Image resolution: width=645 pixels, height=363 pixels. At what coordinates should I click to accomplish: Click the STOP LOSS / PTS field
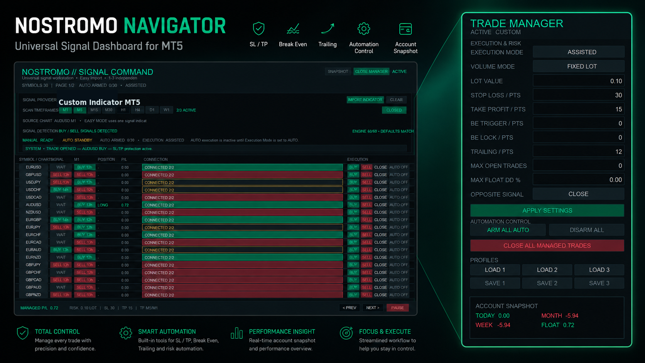click(x=578, y=95)
